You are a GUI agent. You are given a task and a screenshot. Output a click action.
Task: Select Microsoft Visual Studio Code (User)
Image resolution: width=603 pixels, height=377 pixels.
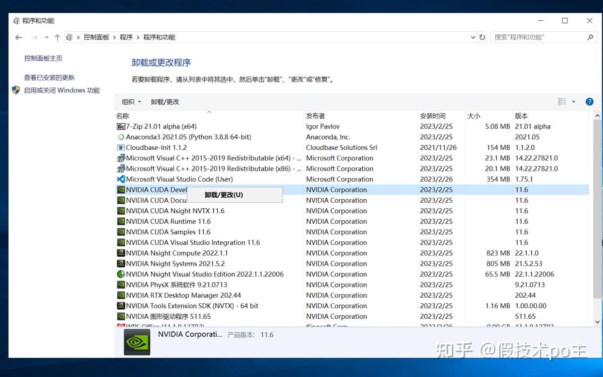point(352,179)
